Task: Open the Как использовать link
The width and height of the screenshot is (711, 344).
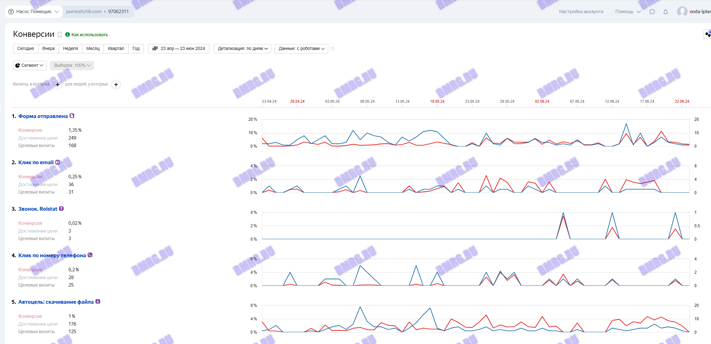Action: pos(89,35)
